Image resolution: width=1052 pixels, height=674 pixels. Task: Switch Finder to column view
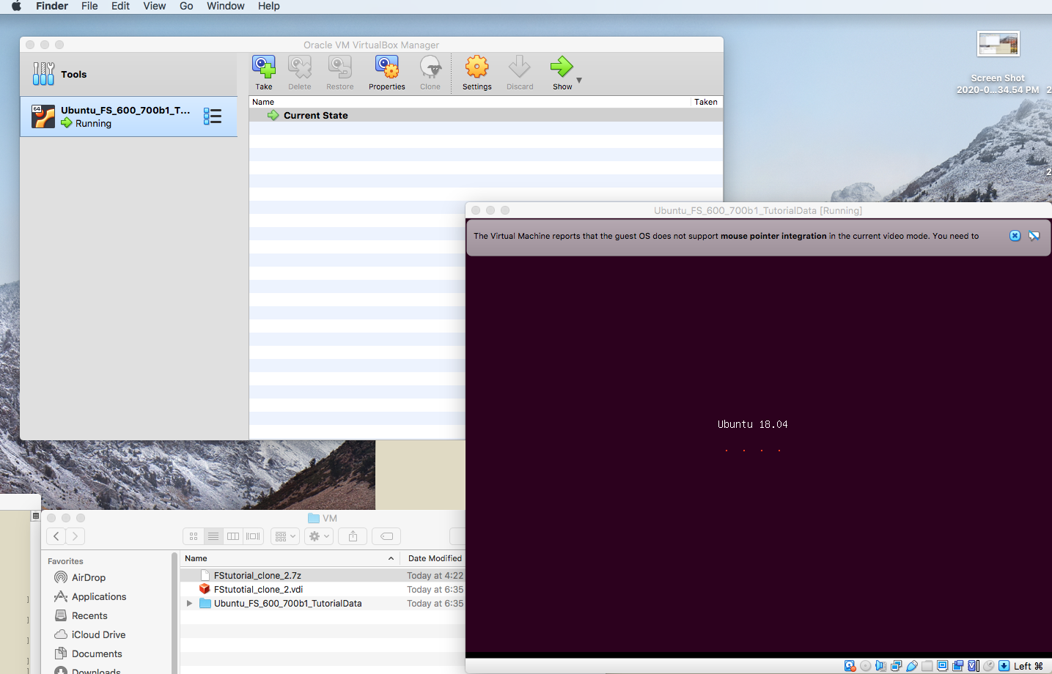[233, 536]
